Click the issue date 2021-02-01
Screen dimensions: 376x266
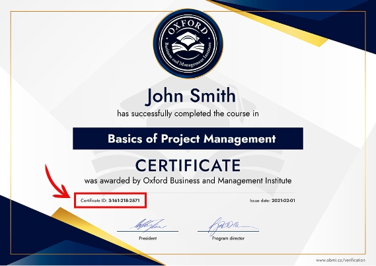[283, 201]
